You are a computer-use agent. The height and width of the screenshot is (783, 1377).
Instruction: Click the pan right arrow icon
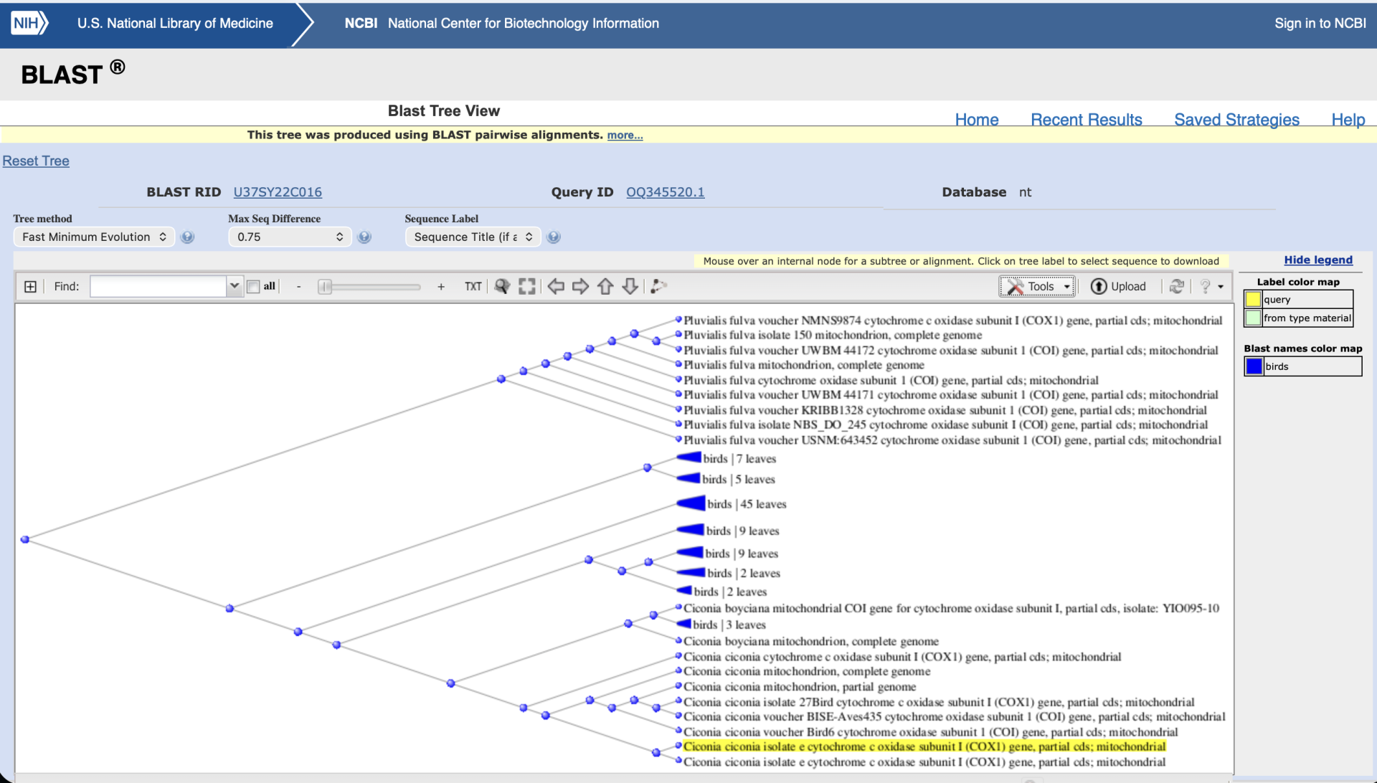coord(580,287)
